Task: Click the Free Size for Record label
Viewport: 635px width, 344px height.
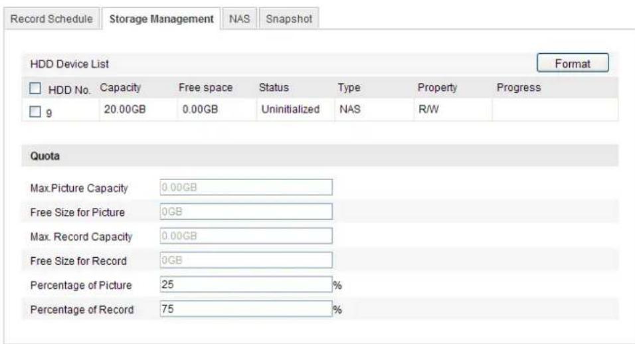Action: pos(78,261)
